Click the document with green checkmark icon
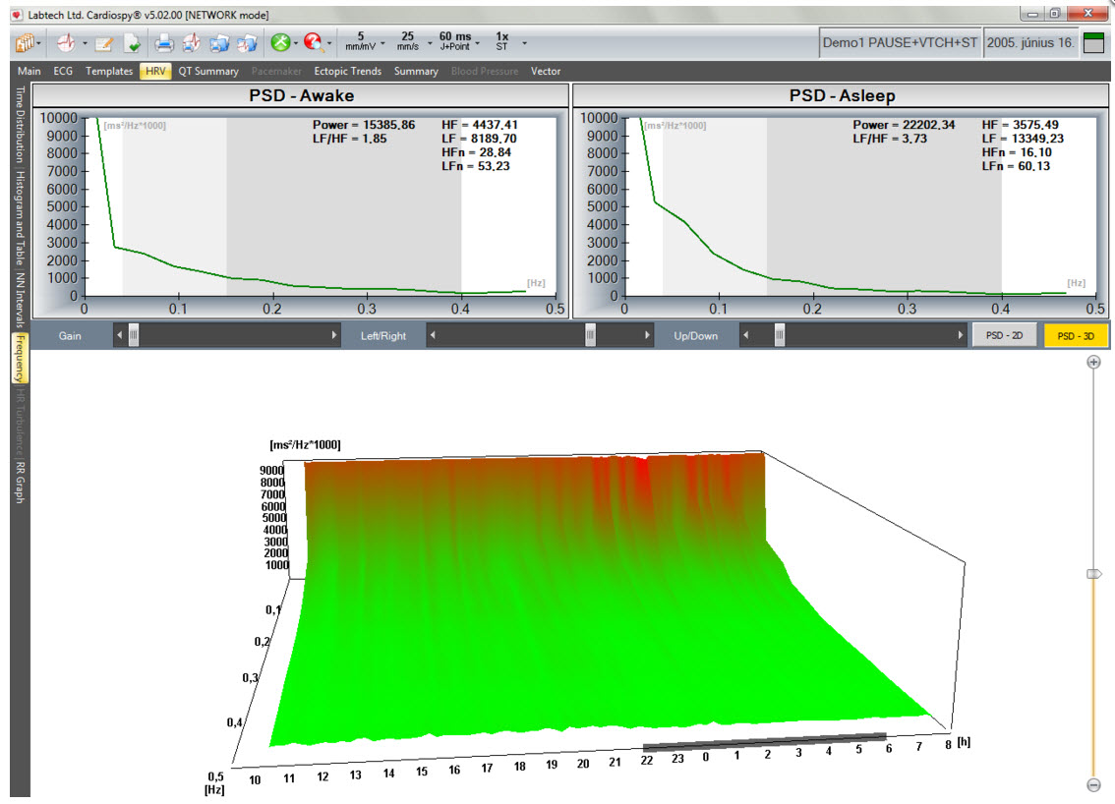 132,42
